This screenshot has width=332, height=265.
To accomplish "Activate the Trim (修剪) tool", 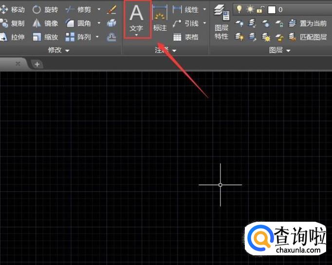I will click(78, 10).
